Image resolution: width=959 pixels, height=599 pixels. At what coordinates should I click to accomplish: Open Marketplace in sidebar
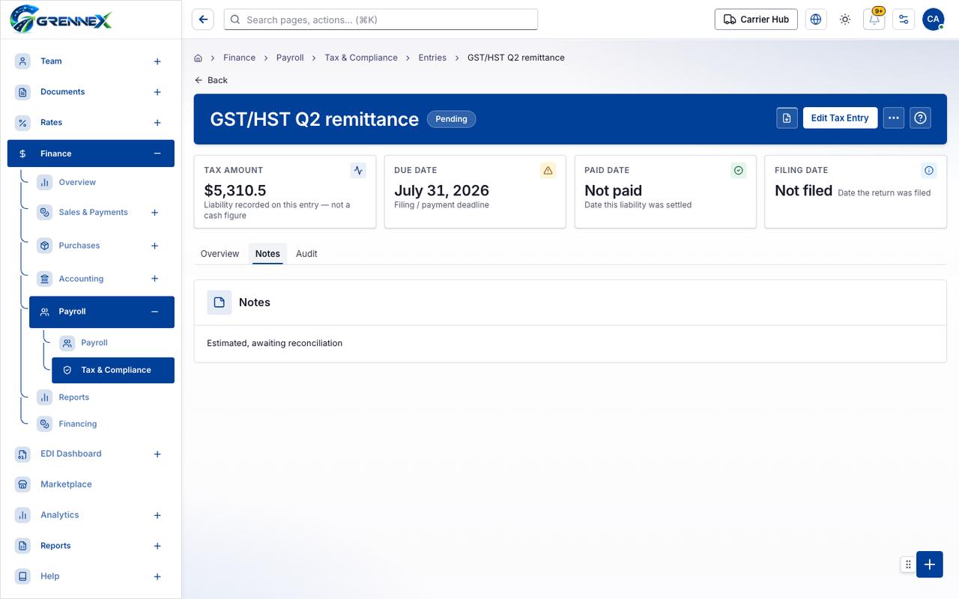(66, 484)
